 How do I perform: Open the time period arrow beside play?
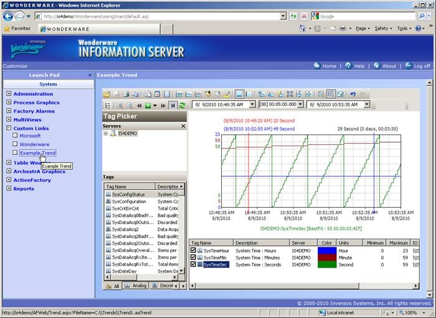[x=155, y=106]
